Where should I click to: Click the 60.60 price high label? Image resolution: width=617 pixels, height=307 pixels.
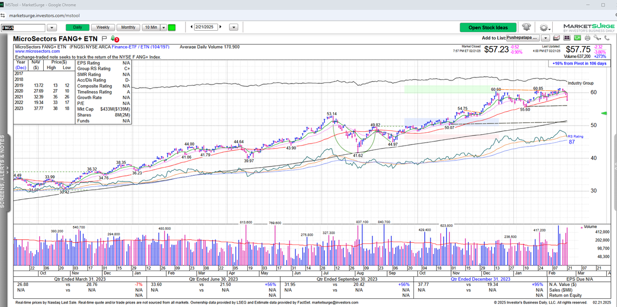496,90
